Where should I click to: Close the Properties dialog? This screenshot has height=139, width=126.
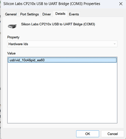(121, 4)
